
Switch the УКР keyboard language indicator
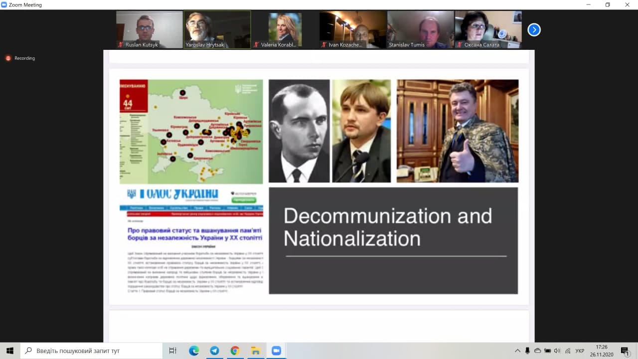[580, 351]
